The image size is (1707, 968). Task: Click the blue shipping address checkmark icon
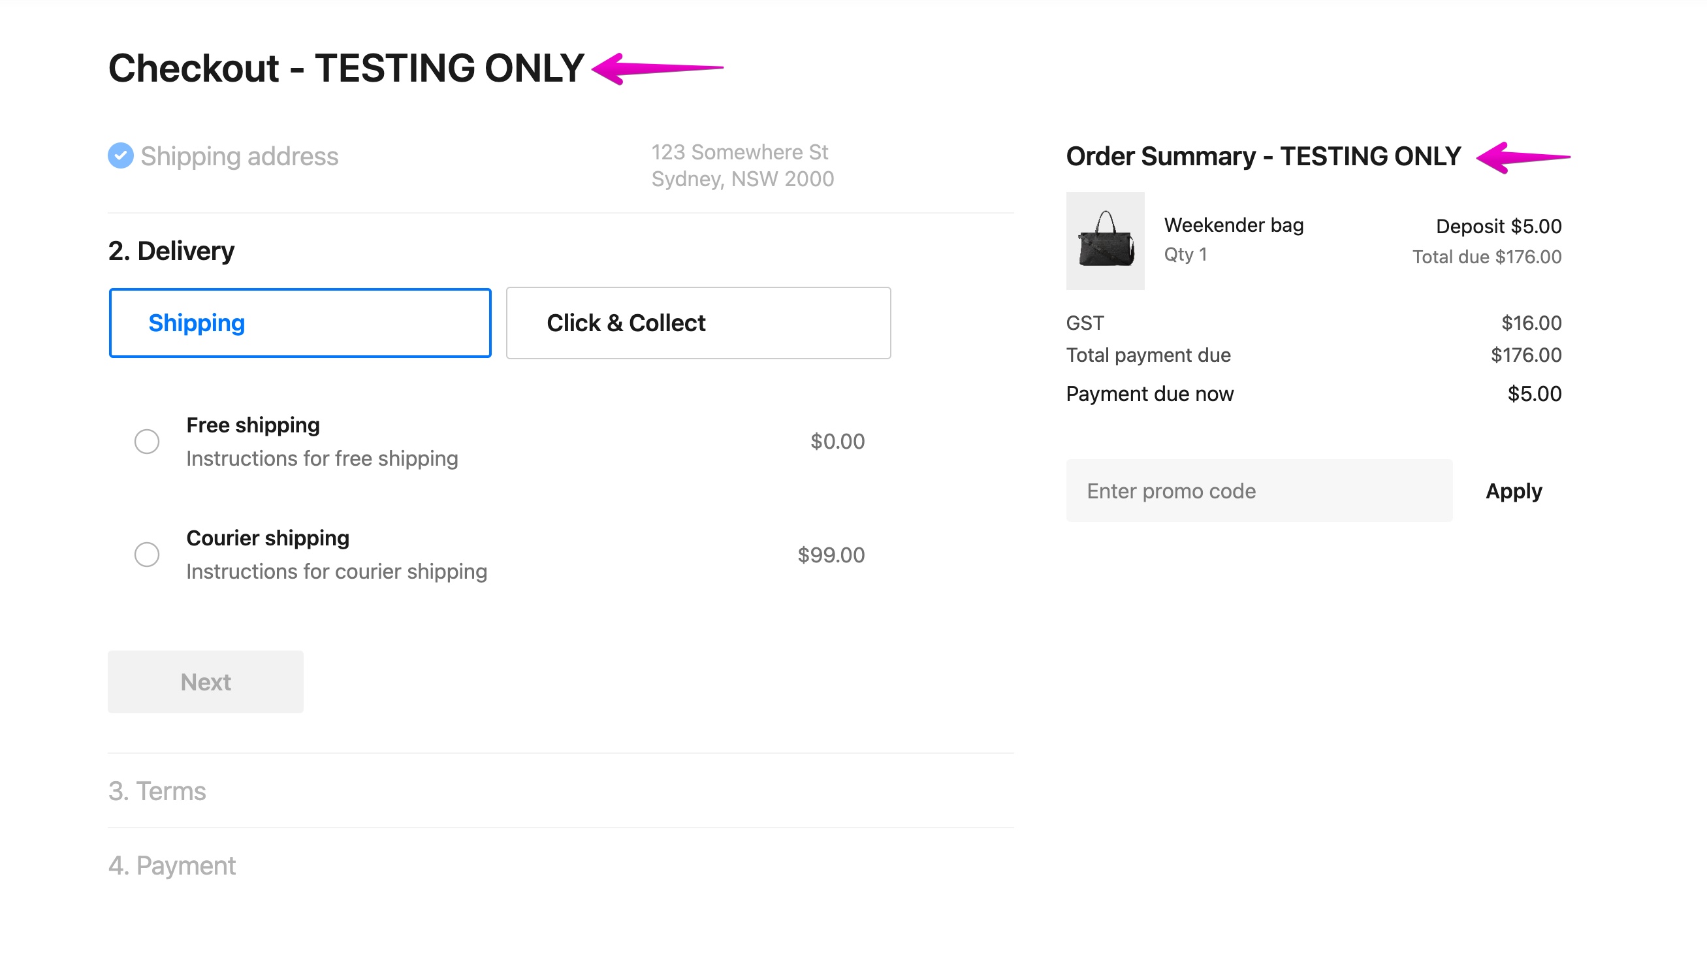120,155
